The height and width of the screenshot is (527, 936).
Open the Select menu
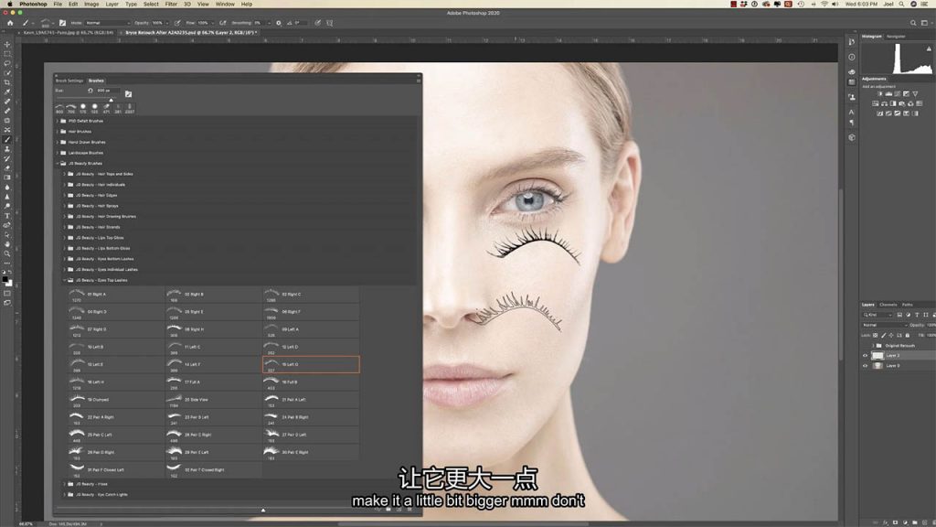click(x=151, y=4)
